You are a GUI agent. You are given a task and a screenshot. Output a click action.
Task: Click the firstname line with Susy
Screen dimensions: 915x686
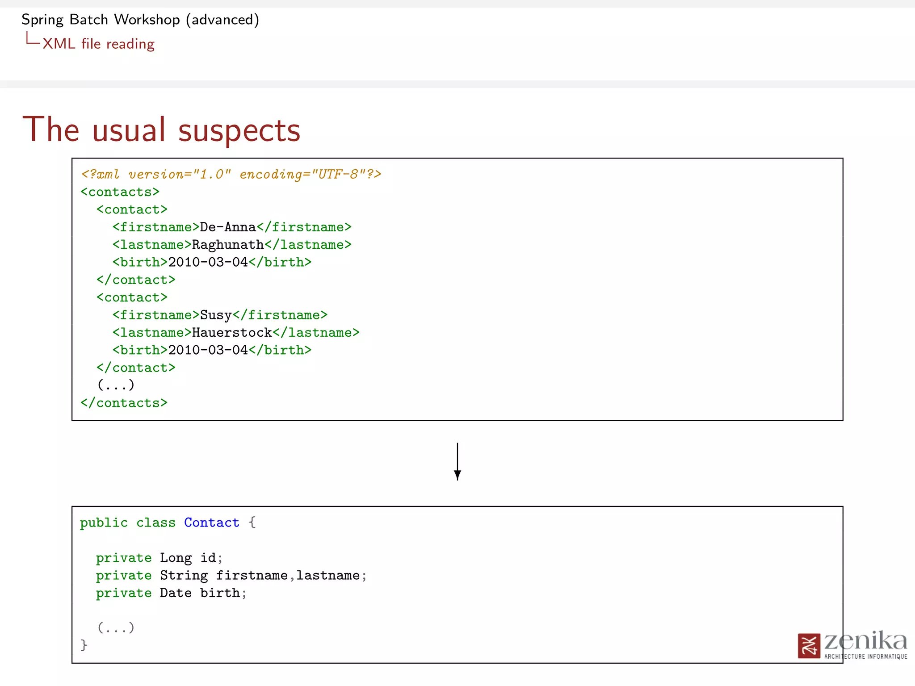click(x=220, y=315)
